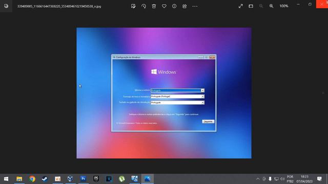Click the Photos app taskbar button
The width and height of the screenshot is (328, 184).
[147, 179]
